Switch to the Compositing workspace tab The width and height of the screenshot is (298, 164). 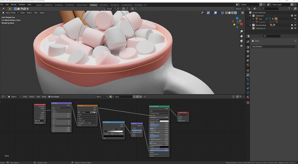coord(127,5)
